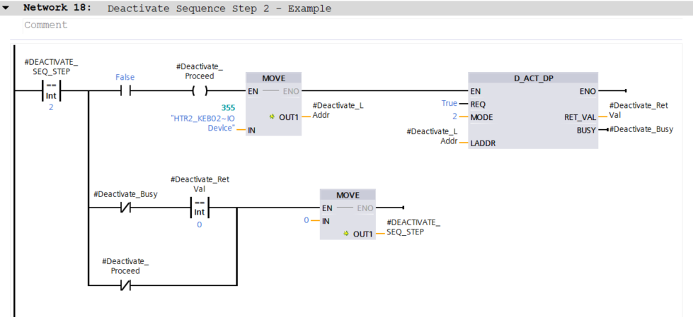Click the ENO output pin of D_ACT_DP
Viewport: 693px width, 317px height.
(588, 91)
